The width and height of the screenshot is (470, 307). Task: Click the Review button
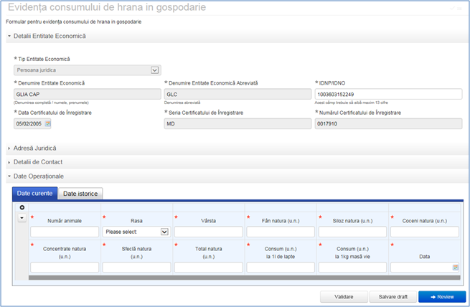[441, 296]
